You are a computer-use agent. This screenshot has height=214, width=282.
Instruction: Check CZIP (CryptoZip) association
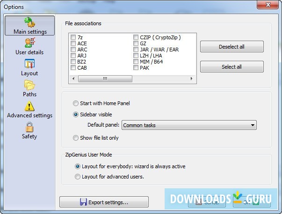click(136, 37)
